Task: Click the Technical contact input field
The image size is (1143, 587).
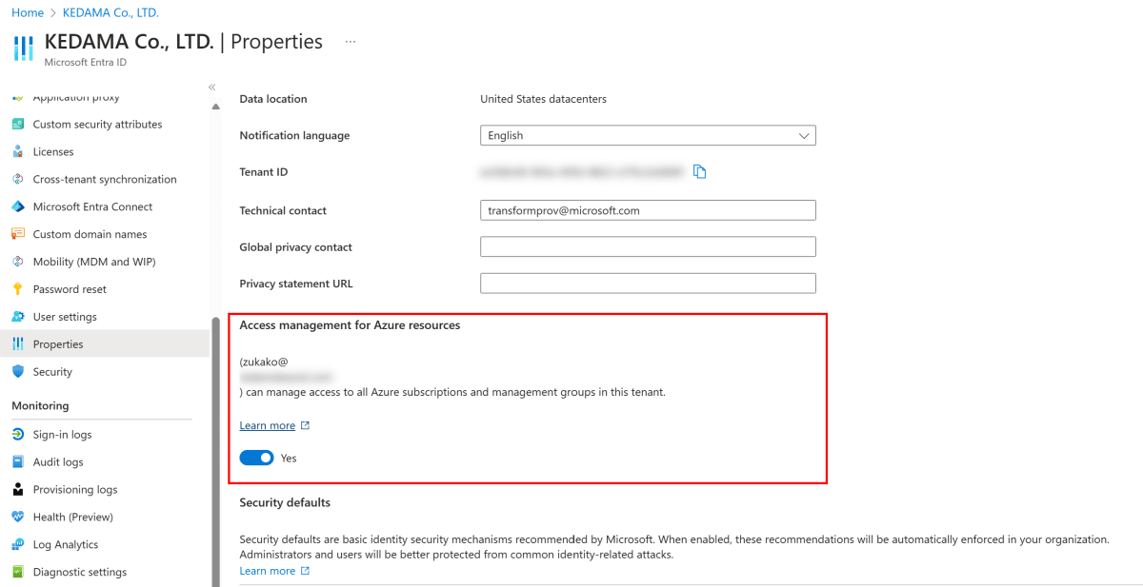Action: [x=648, y=210]
